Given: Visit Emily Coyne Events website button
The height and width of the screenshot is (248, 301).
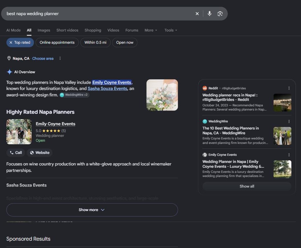Looking at the screenshot, I should point(40,153).
